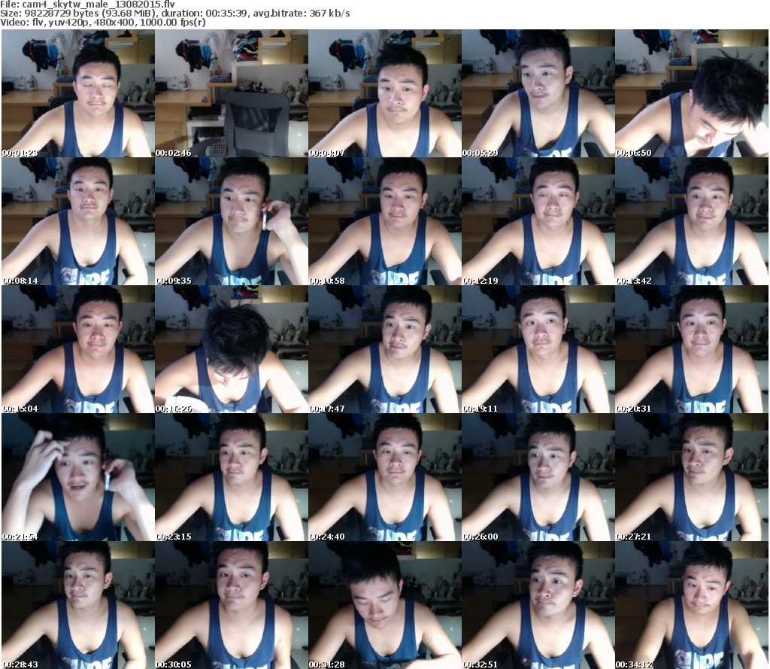Click the video info line 480x400
Viewport: 770px width, 669px height.
tap(102, 23)
